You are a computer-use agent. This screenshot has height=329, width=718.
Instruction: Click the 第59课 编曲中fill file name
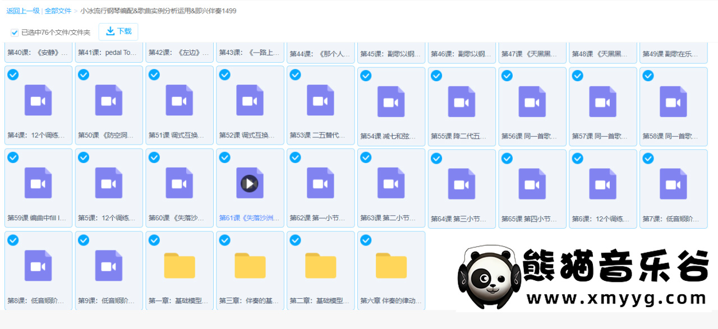tap(38, 218)
